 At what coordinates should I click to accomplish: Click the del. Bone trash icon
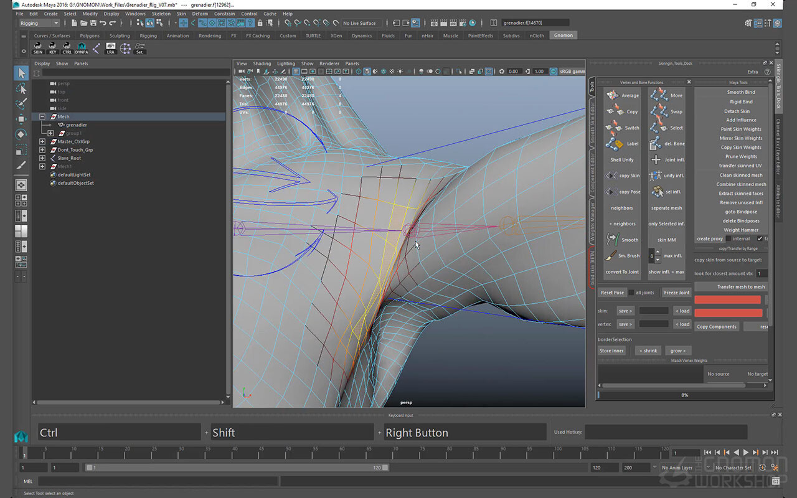(x=656, y=143)
